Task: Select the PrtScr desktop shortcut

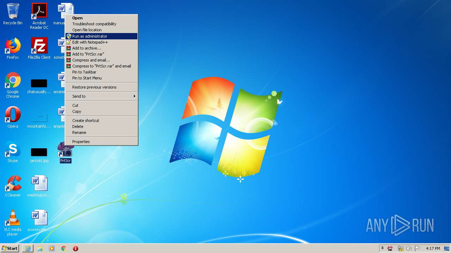Action: (x=66, y=153)
